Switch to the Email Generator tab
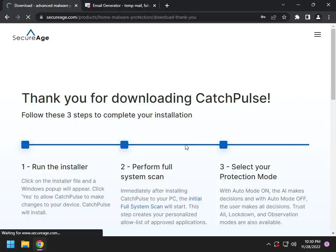This screenshot has height=252, width=336. click(121, 6)
